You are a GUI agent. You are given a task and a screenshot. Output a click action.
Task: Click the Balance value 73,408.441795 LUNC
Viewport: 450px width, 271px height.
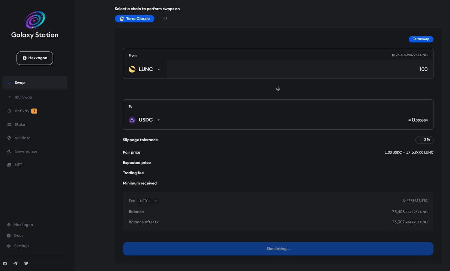[x=410, y=212]
